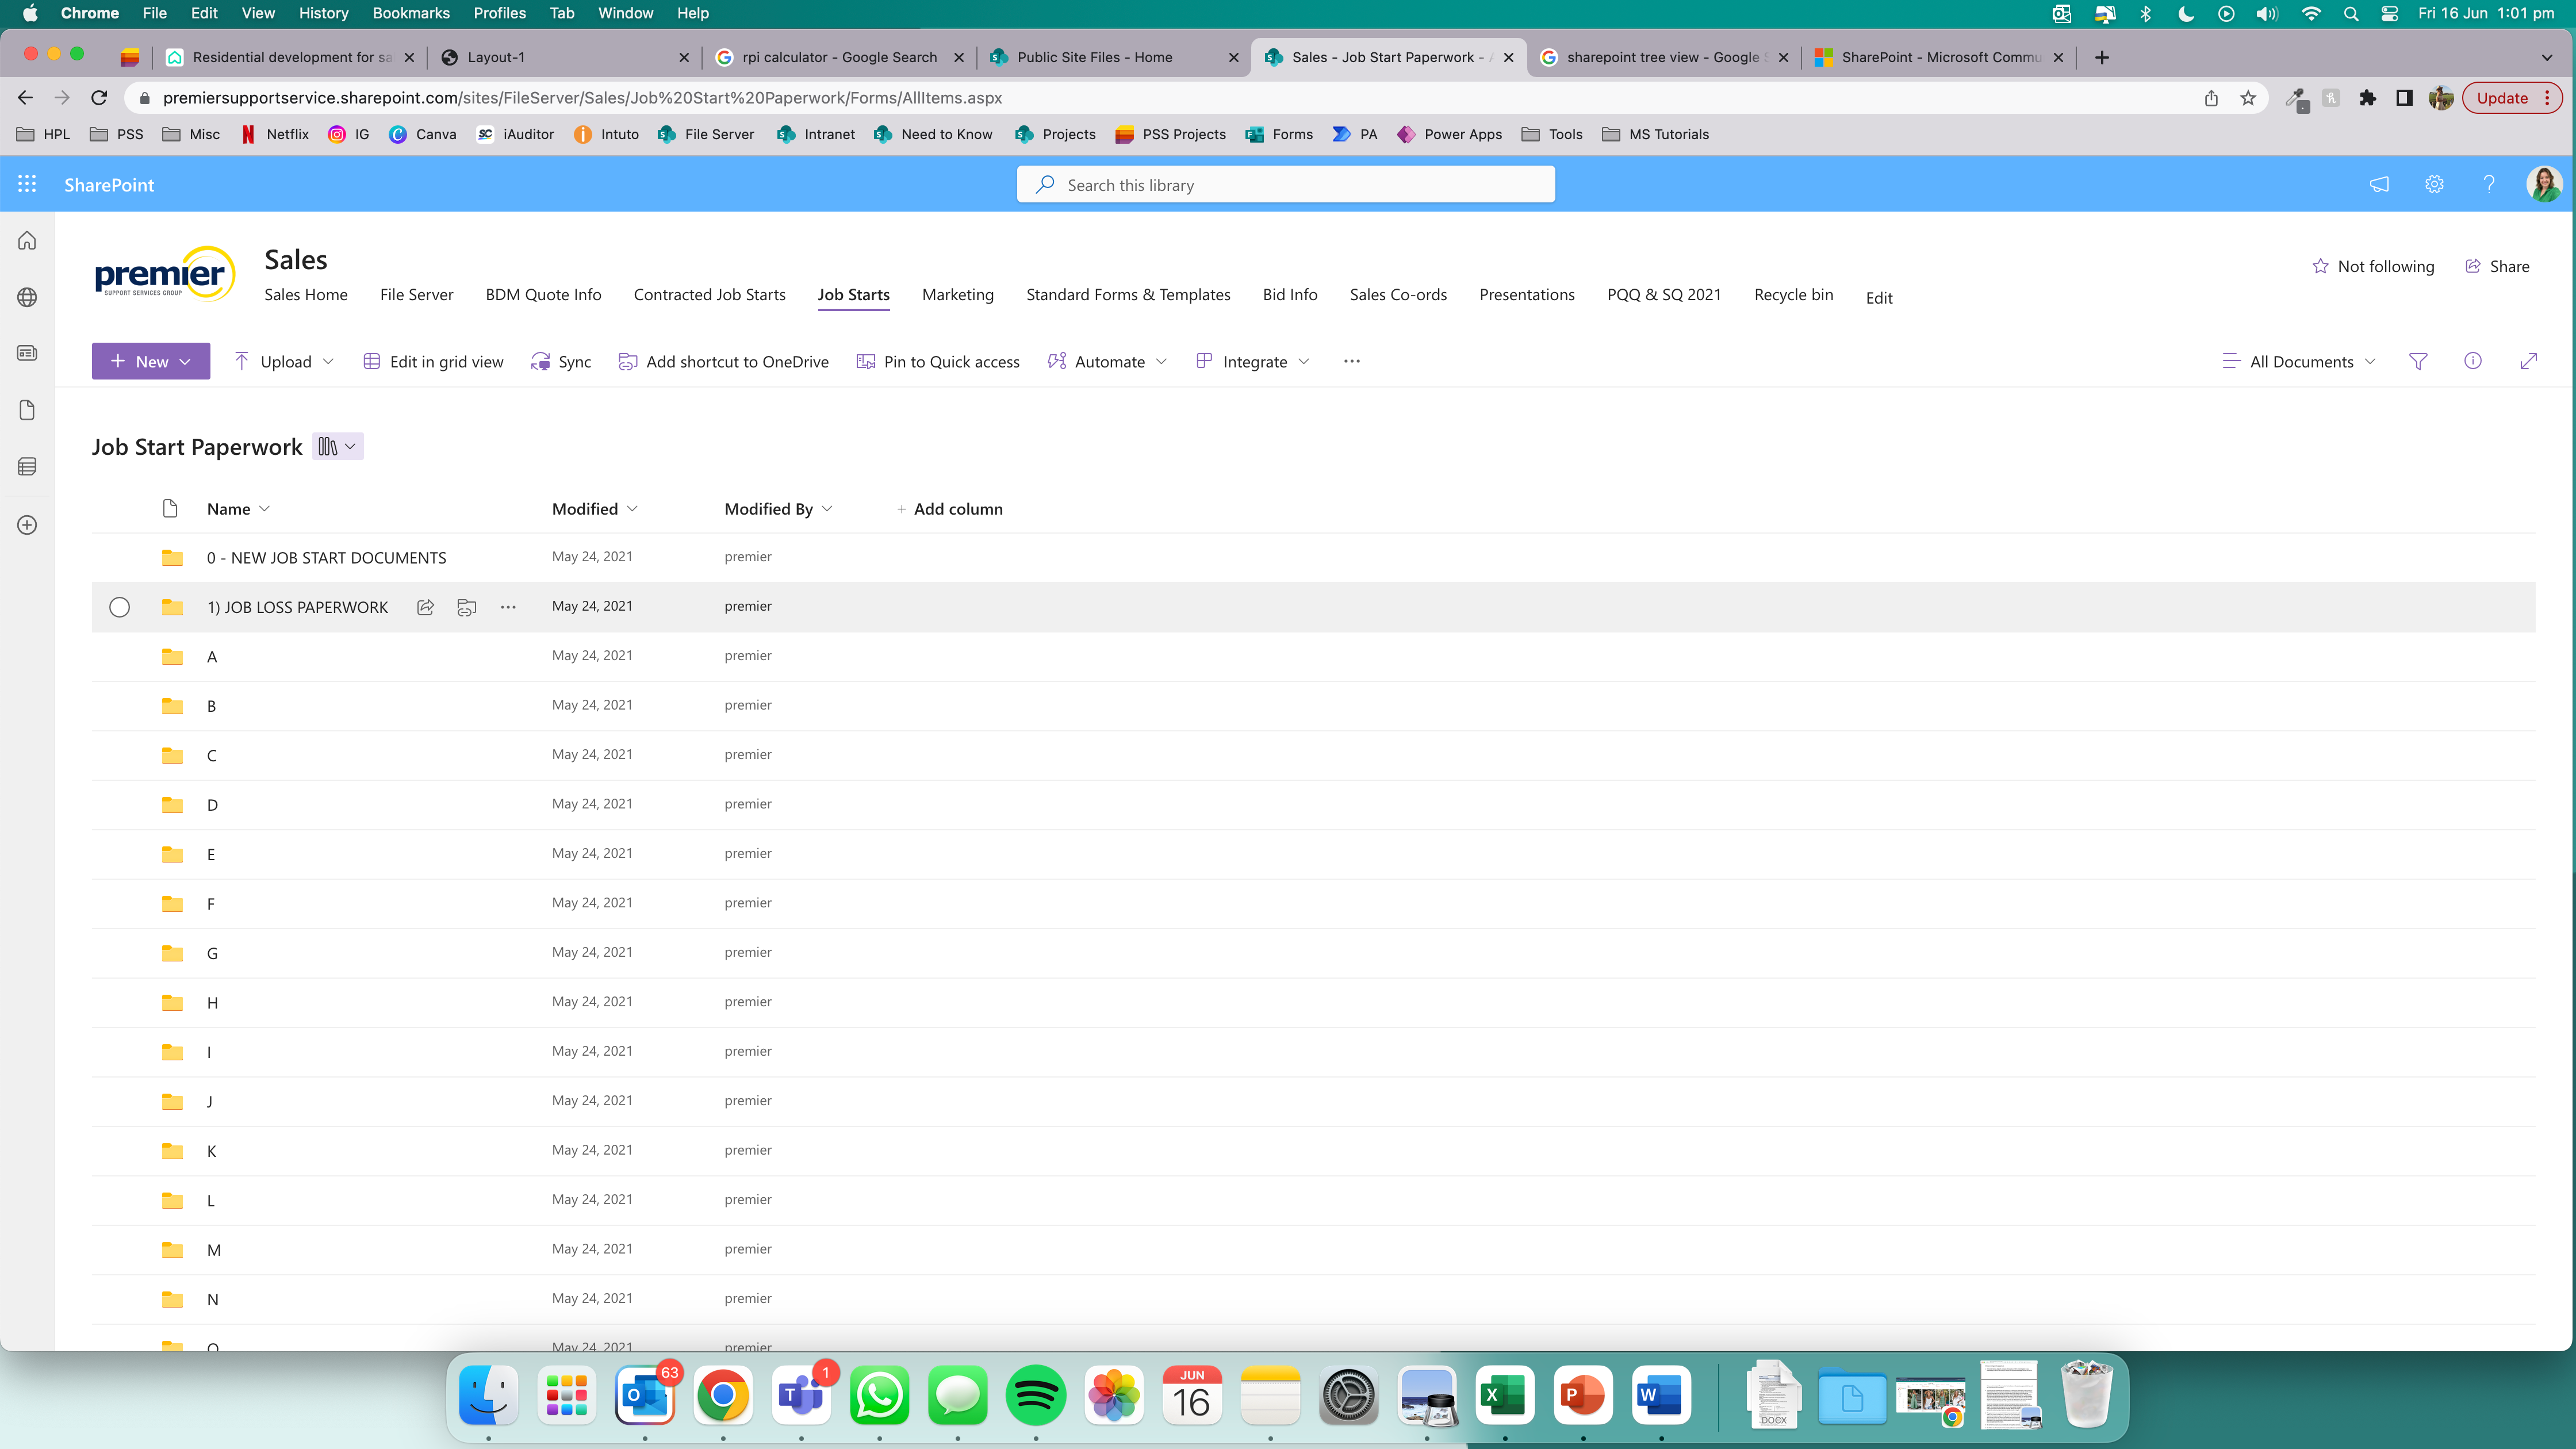Click the Share button
The width and height of the screenshot is (2576, 1449).
[2498, 266]
